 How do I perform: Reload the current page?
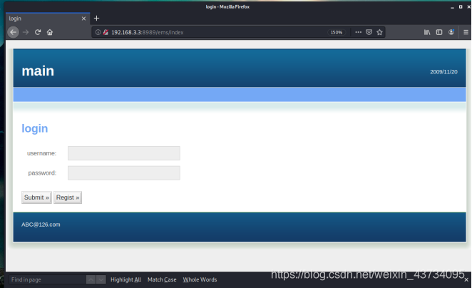pos(38,32)
